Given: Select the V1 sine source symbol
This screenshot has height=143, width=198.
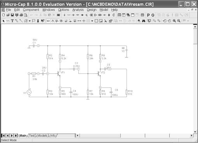Looking at the screenshot, I should click(x=29, y=92).
